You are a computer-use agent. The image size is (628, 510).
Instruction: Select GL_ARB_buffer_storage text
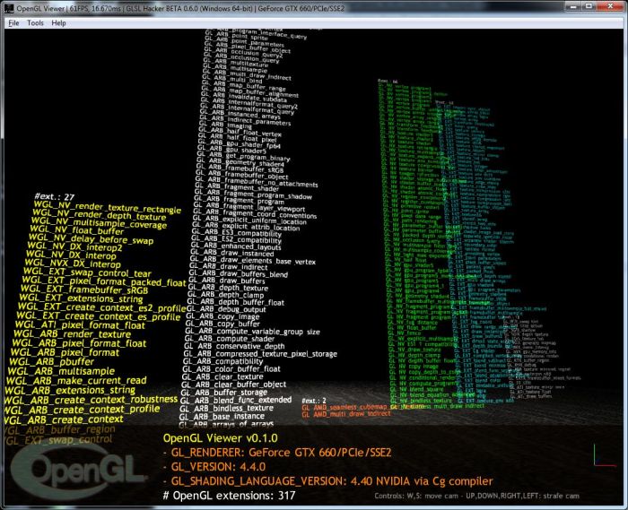pos(224,393)
